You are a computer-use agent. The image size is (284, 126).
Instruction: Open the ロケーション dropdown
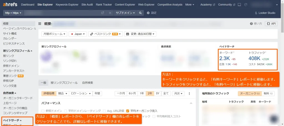pos(81,94)
